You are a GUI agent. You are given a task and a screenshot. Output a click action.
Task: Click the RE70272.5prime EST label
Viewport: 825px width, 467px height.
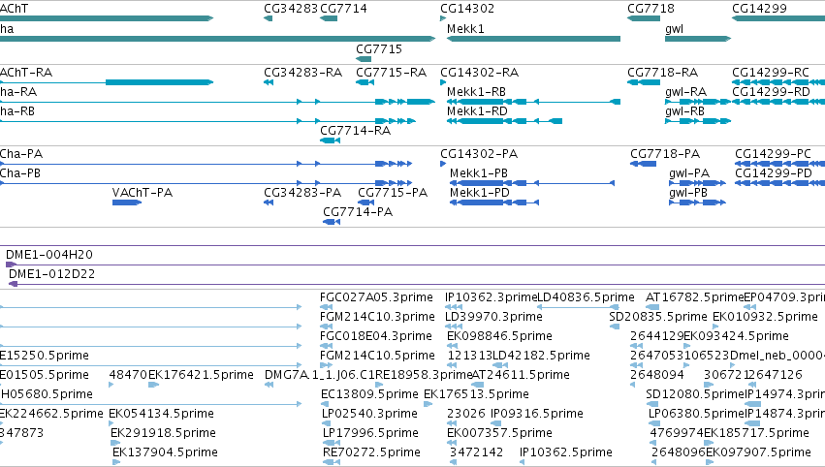coord(371,452)
